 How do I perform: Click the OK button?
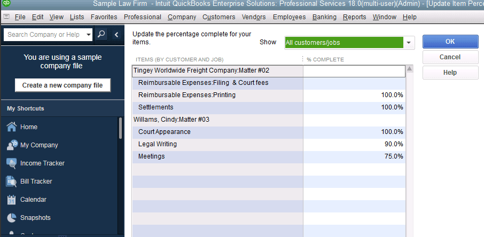coord(450,42)
